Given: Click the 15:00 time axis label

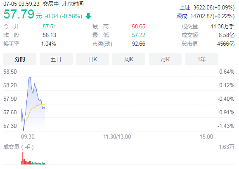Looking at the screenshot, I should [x=206, y=137].
